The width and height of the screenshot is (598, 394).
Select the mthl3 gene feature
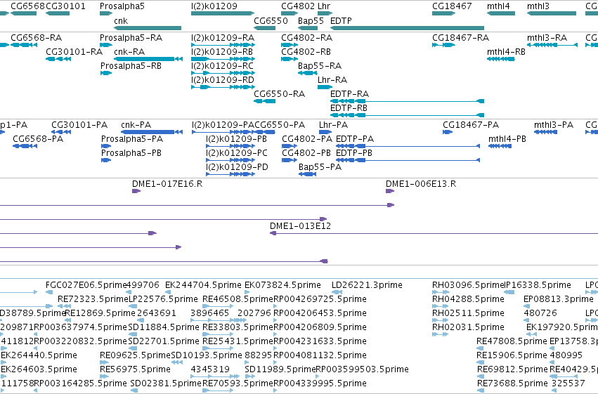(x=552, y=13)
